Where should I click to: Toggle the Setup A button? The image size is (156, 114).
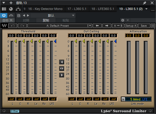pos(131,26)
